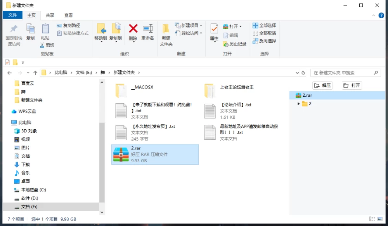The image size is (388, 226).
Task: Click the Extract (解压) button
Action: 322,85
